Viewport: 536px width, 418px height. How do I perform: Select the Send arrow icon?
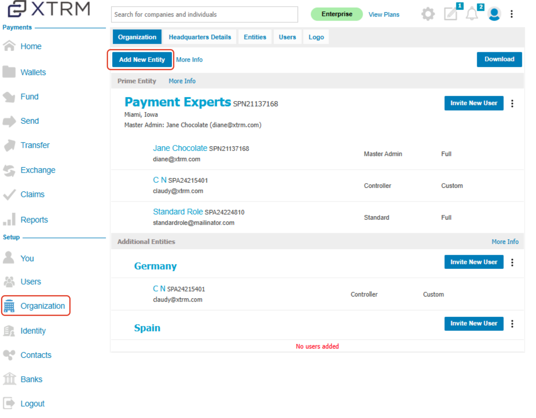pos(9,121)
